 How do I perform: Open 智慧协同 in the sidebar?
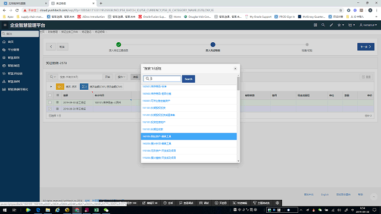pos(14,81)
